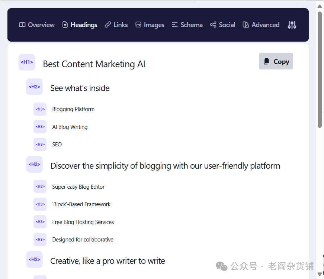Image resolution: width=324 pixels, height=279 pixels.
Task: Open the Overview tab
Action: coord(37,25)
